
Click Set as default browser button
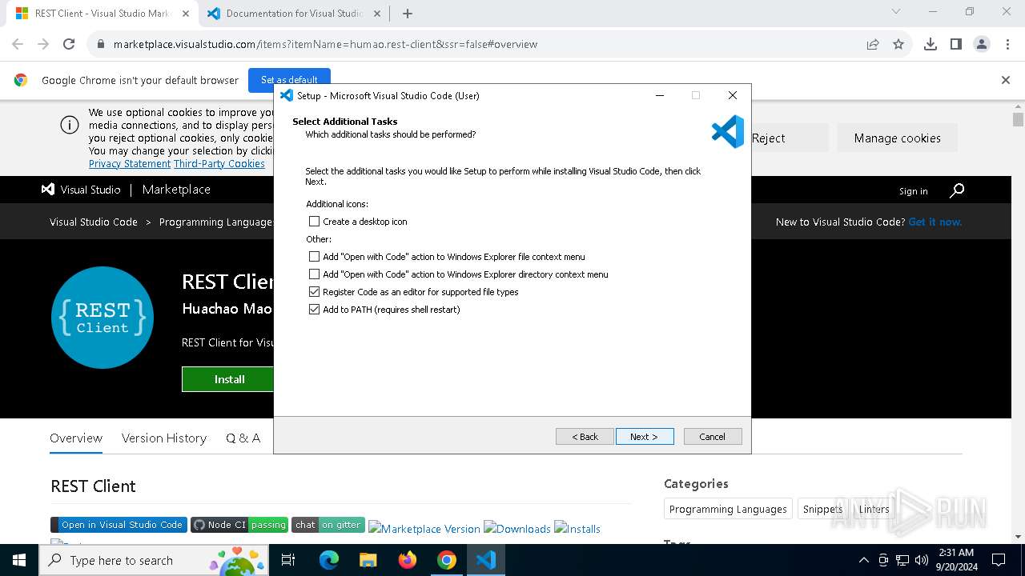289,79
